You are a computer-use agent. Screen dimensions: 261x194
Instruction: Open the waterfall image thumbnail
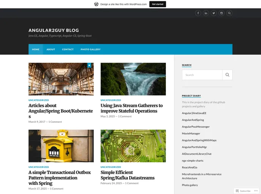click(x=133, y=79)
